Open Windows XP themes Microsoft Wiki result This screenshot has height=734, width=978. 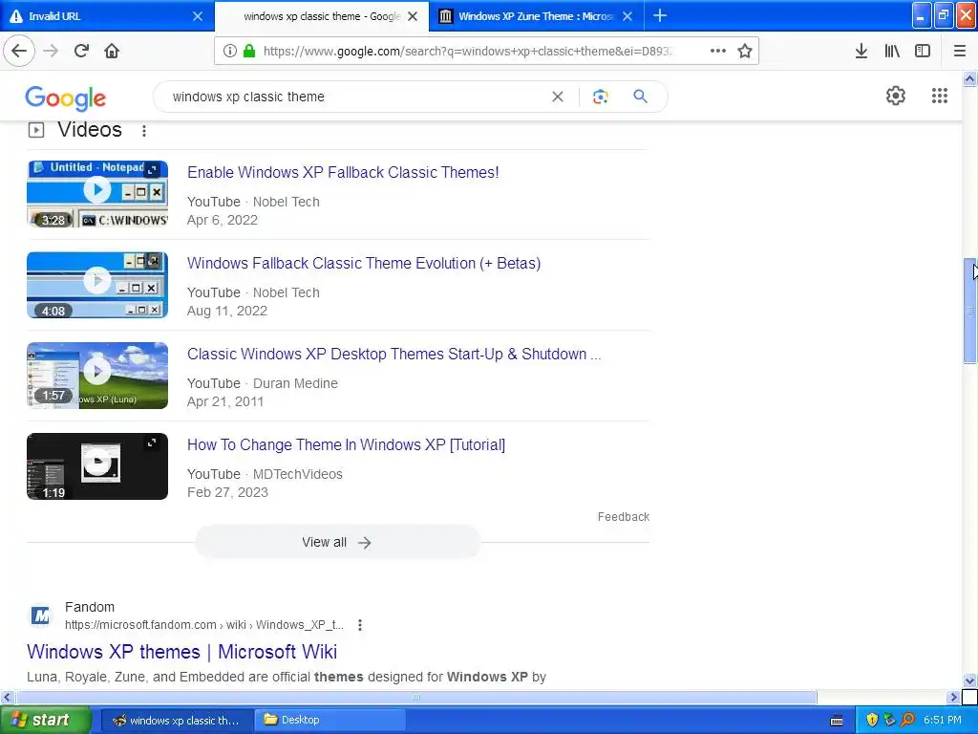point(182,652)
